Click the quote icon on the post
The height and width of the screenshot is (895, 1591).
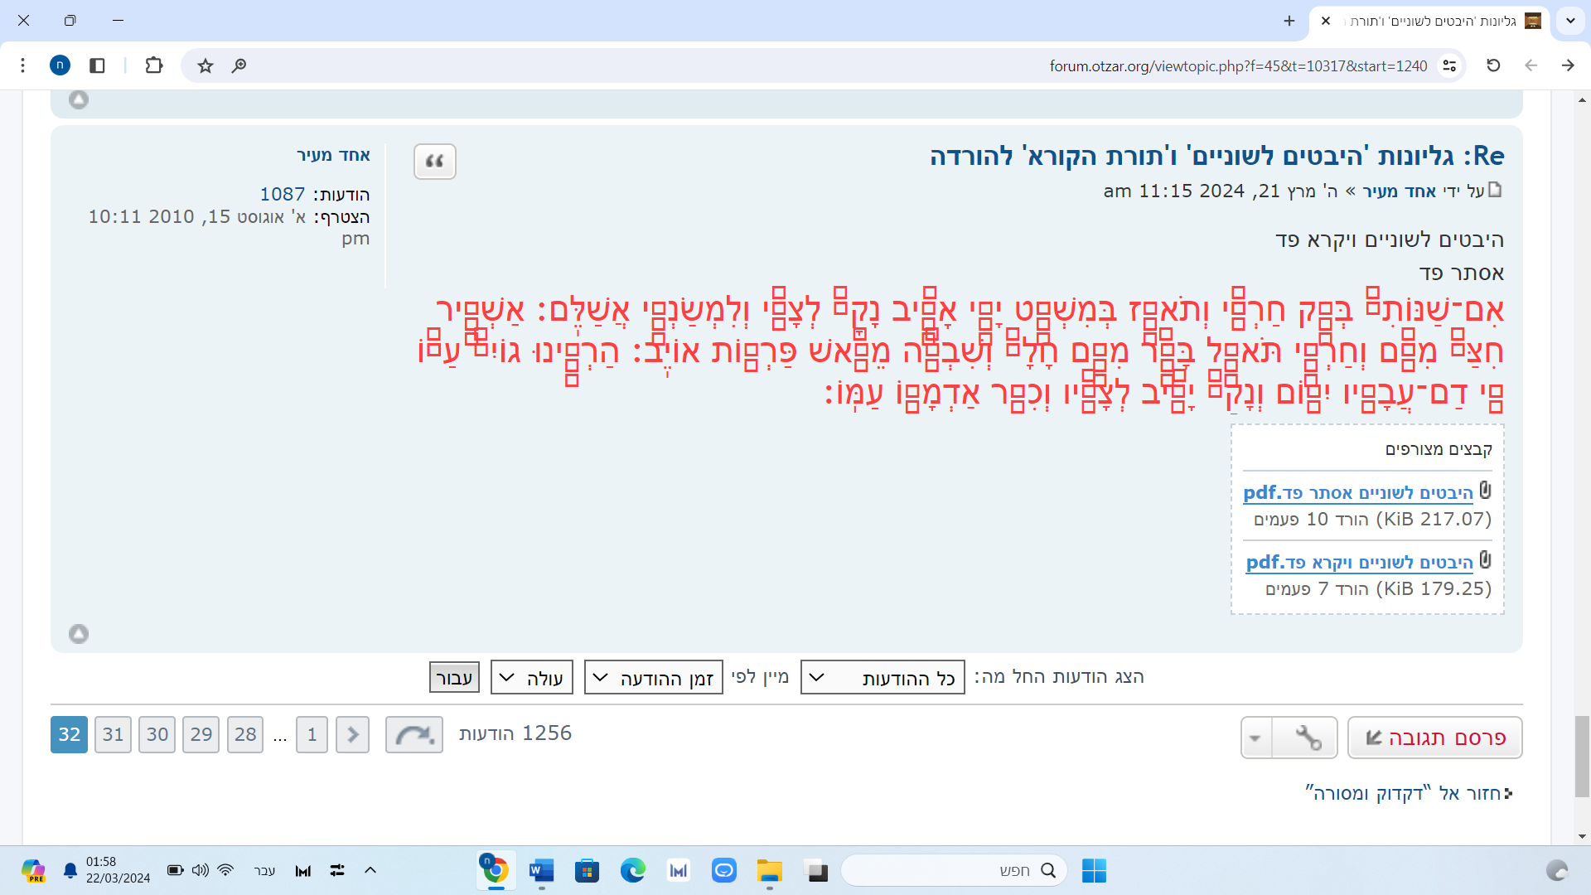(x=434, y=162)
